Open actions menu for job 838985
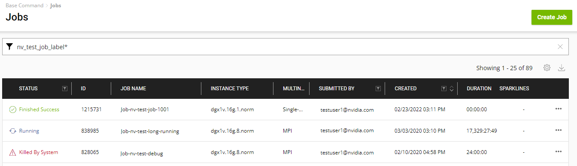 [559, 130]
